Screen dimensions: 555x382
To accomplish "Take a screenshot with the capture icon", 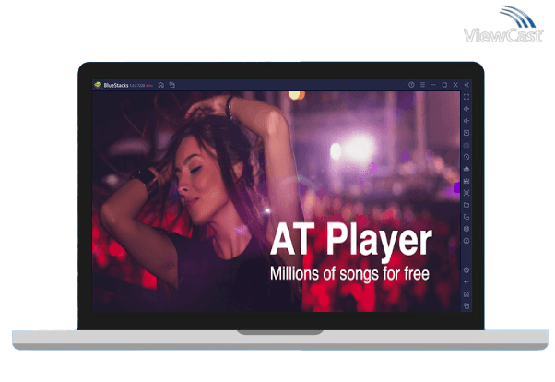I will [466, 193].
